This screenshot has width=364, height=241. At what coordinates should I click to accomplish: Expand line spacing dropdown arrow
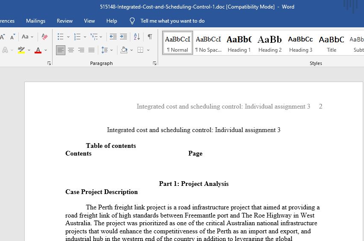click(x=112, y=50)
